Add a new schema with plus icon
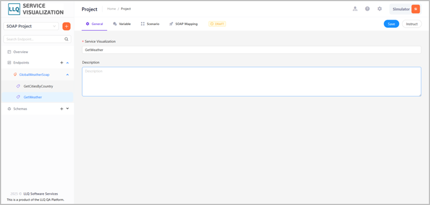The image size is (430, 205). point(62,109)
